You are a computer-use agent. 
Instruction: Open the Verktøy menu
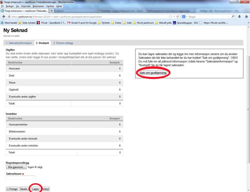[51, 7]
